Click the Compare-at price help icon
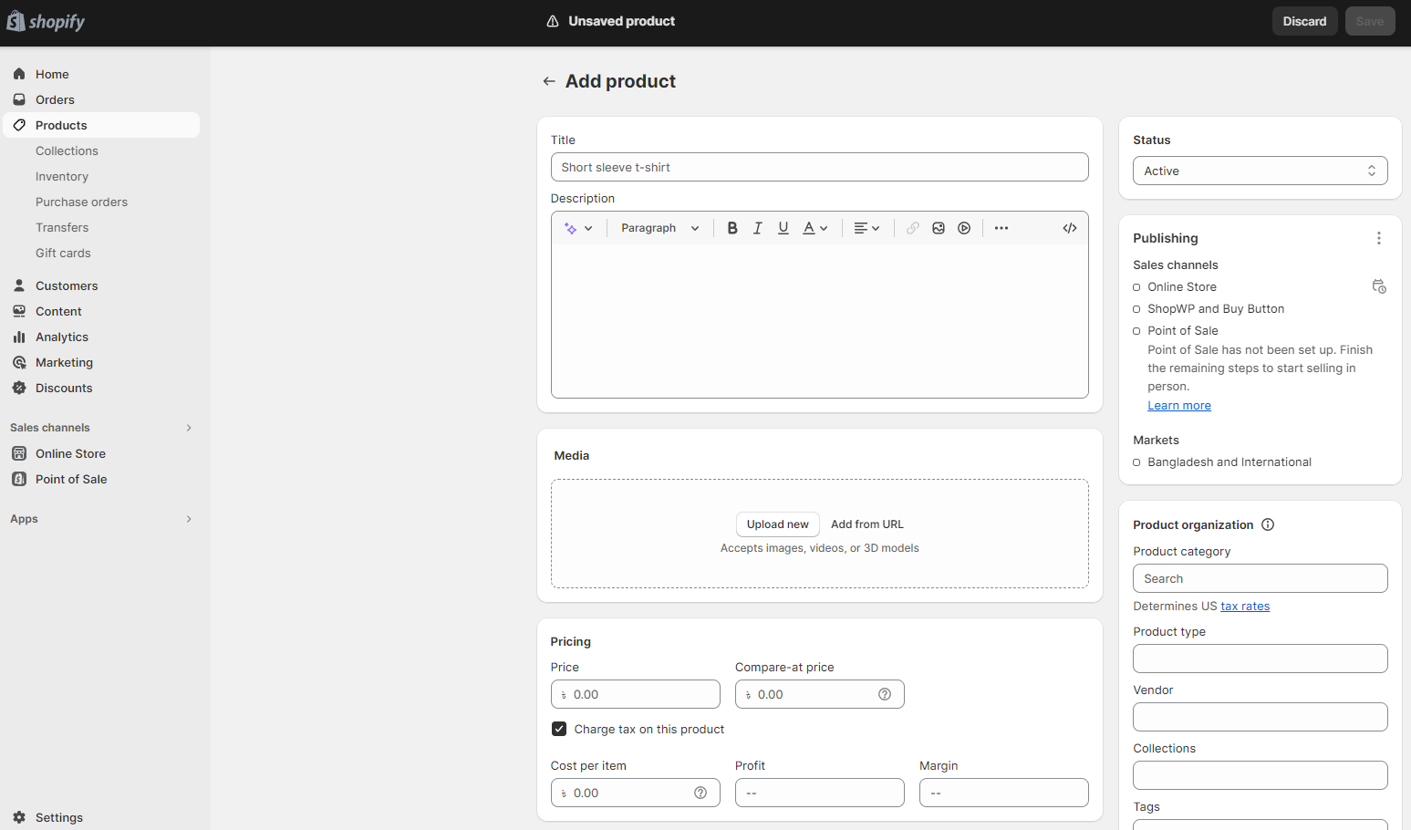The image size is (1411, 830). coord(885,694)
